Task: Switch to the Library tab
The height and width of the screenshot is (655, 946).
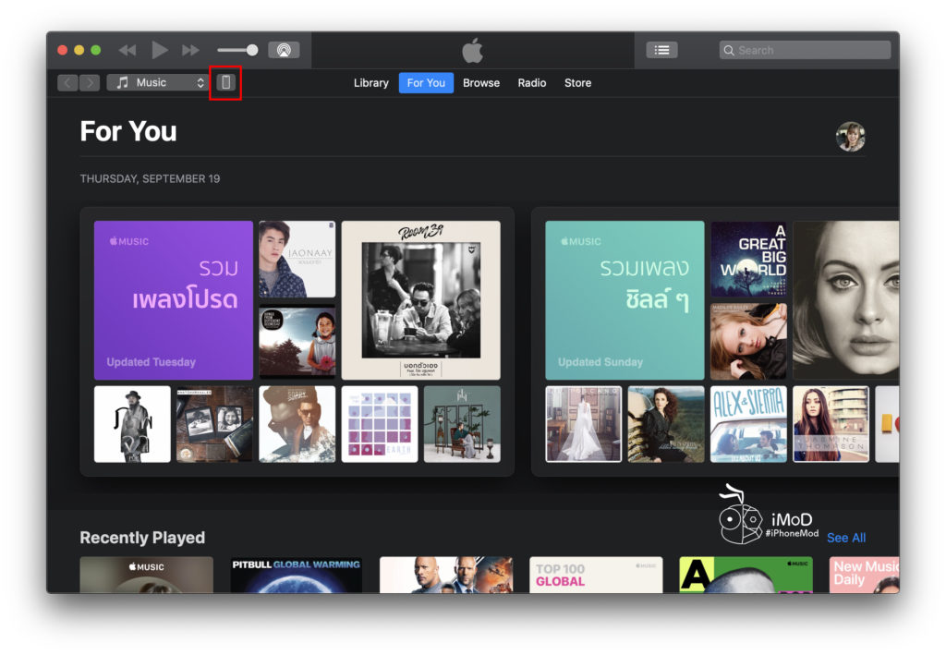Action: tap(370, 82)
